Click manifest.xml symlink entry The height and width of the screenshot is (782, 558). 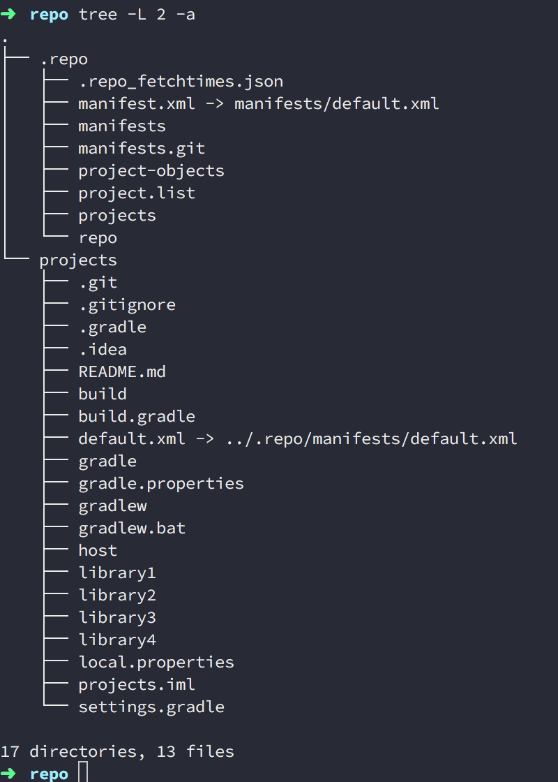pos(137,104)
